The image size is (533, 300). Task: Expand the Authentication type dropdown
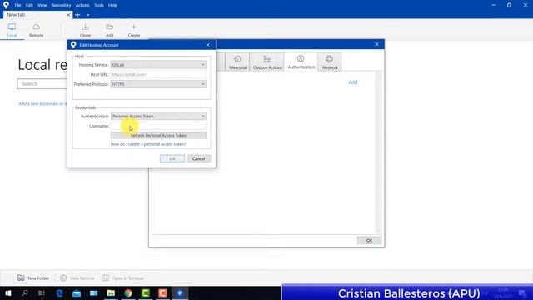tap(158, 117)
